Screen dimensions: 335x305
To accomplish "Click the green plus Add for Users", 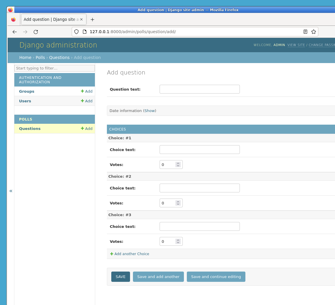I will tap(87, 101).
